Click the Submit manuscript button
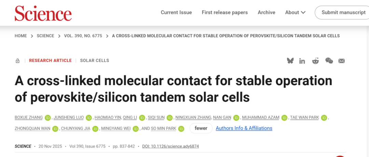 click(x=343, y=12)
